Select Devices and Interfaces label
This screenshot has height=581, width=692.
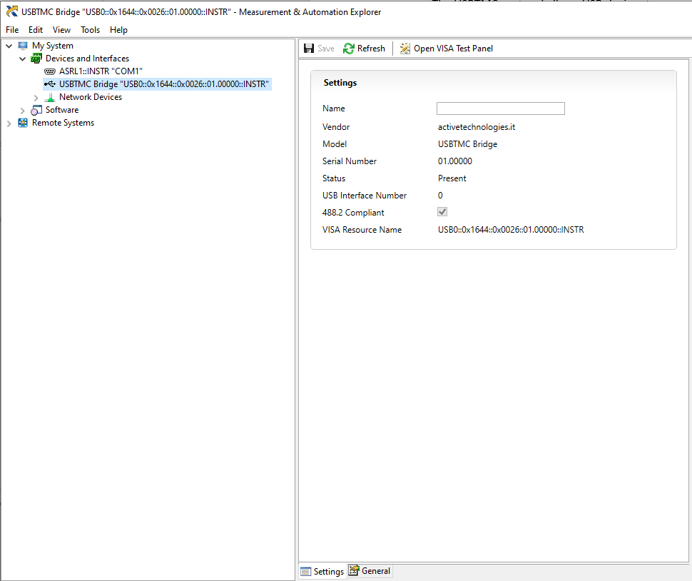[87, 59]
